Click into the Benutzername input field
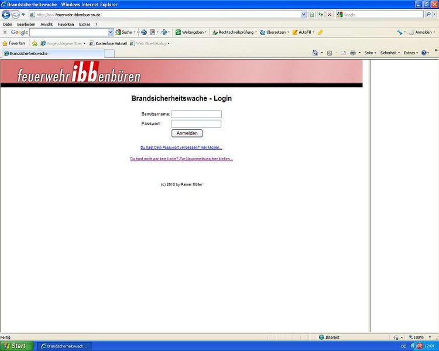The width and height of the screenshot is (439, 351). [x=196, y=114]
